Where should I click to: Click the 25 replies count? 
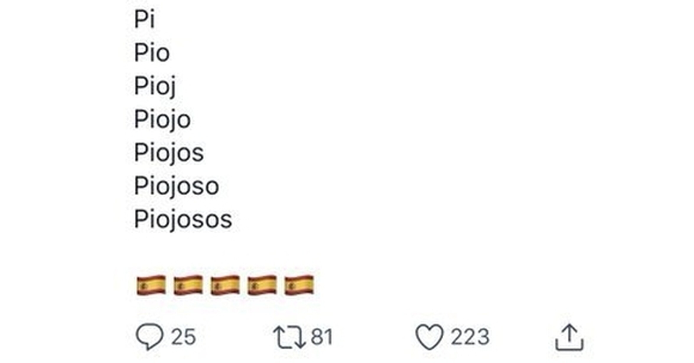pyautogui.click(x=183, y=337)
